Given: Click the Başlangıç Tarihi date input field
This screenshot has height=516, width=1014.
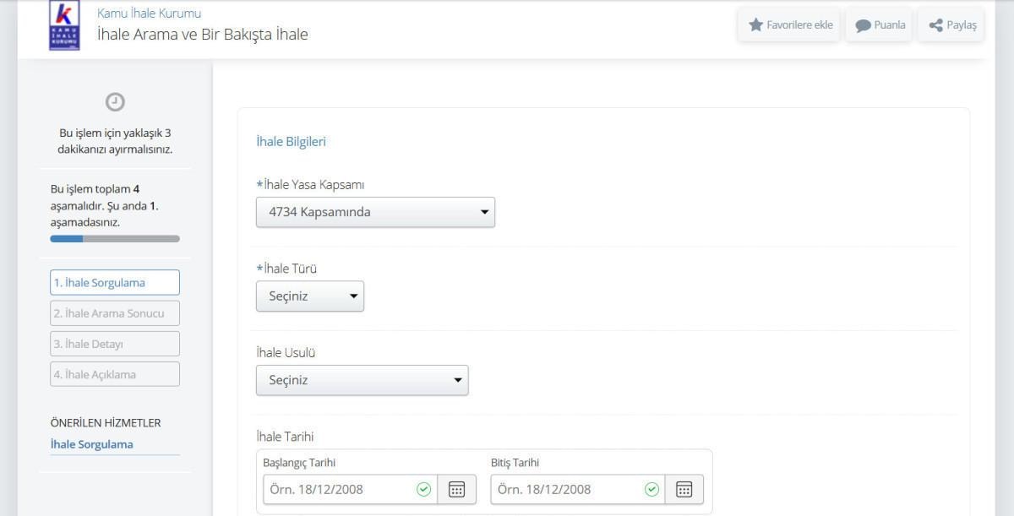Looking at the screenshot, I should click(340, 490).
